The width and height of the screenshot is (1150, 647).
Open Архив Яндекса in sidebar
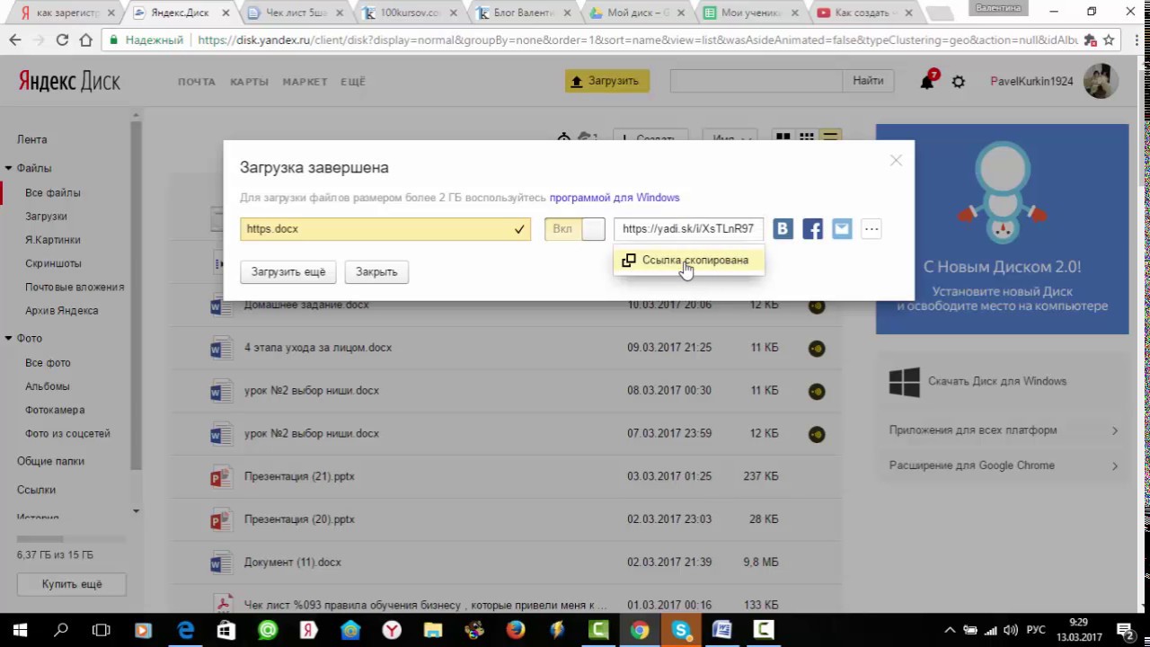pos(62,310)
